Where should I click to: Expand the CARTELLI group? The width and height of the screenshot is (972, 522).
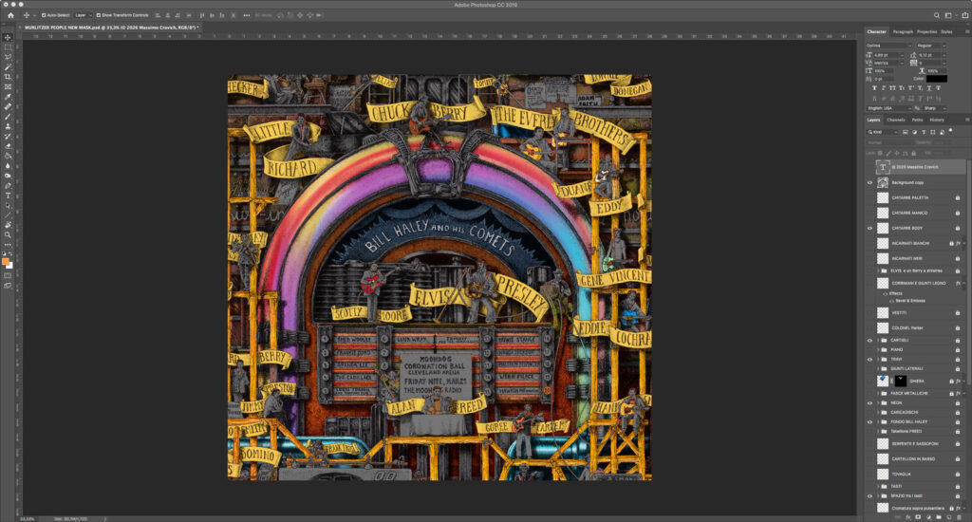(x=878, y=341)
